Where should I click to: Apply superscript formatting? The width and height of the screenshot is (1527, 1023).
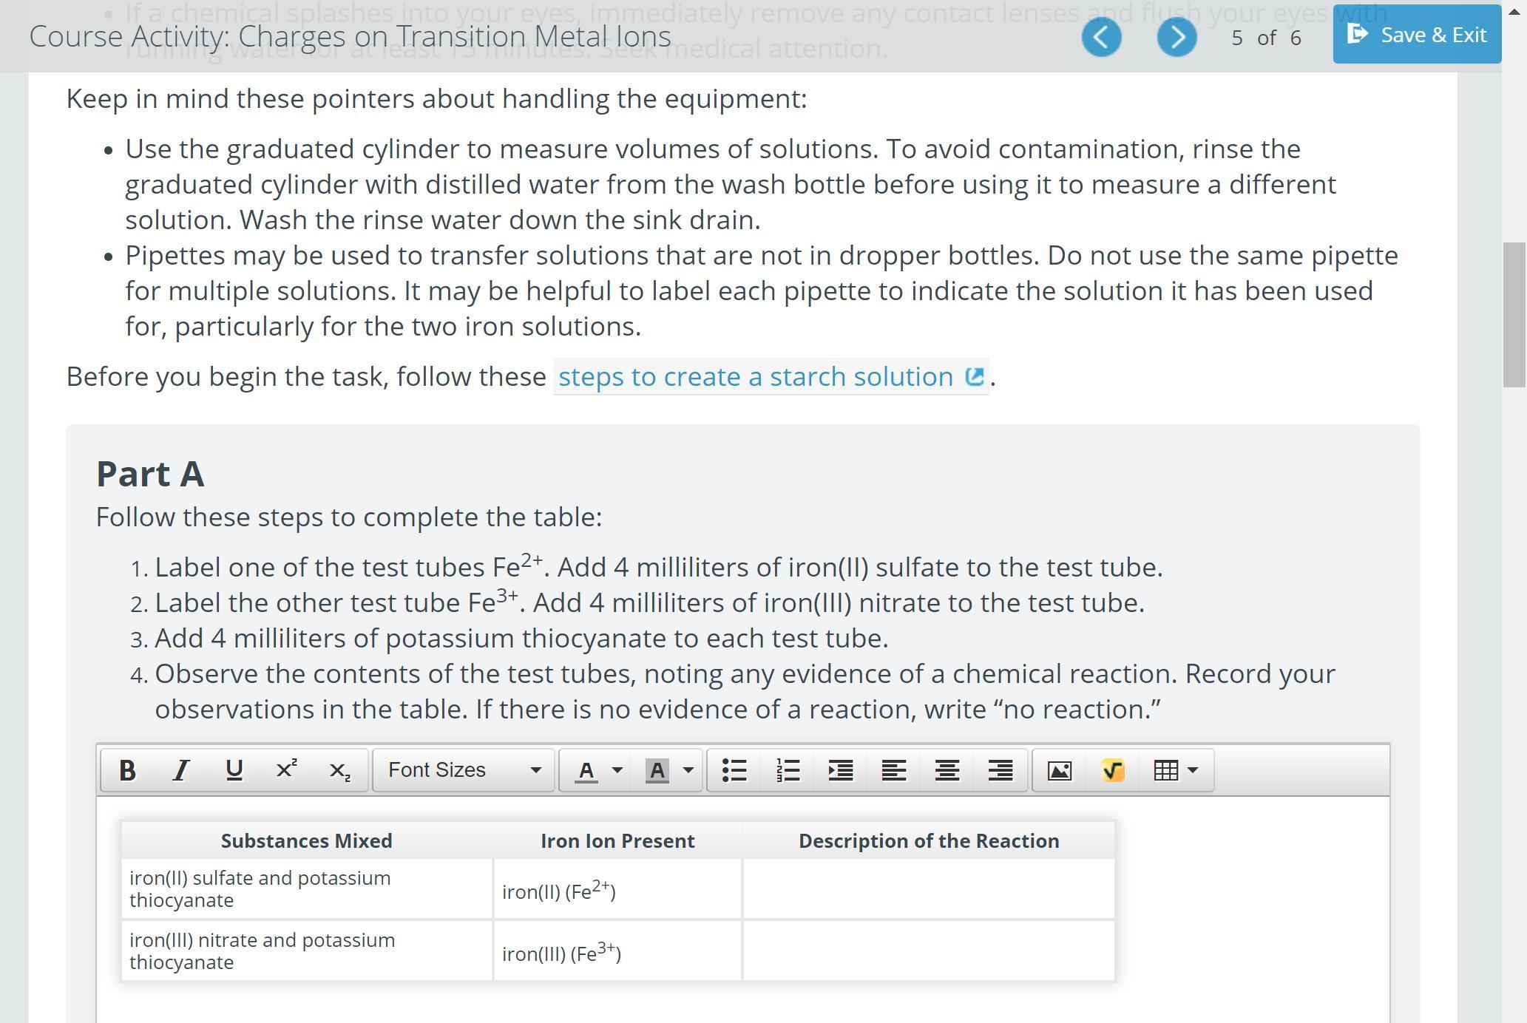click(x=287, y=770)
